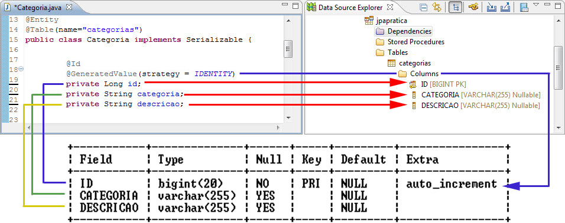Click line number 23 in ruler
Image resolution: width=565 pixels, height=223 pixels.
click(x=14, y=120)
